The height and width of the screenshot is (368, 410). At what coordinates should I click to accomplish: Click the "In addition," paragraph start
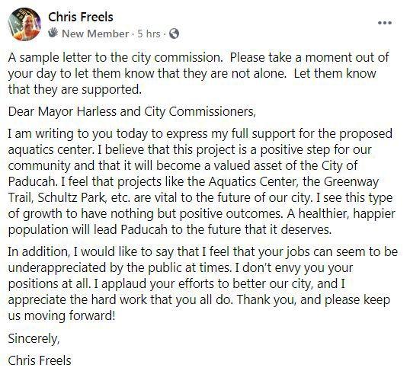[38, 252]
